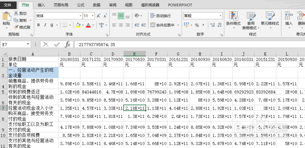Click the phonetic guide wén icon
This screenshot has width=305, height=148.
coord(101,25)
